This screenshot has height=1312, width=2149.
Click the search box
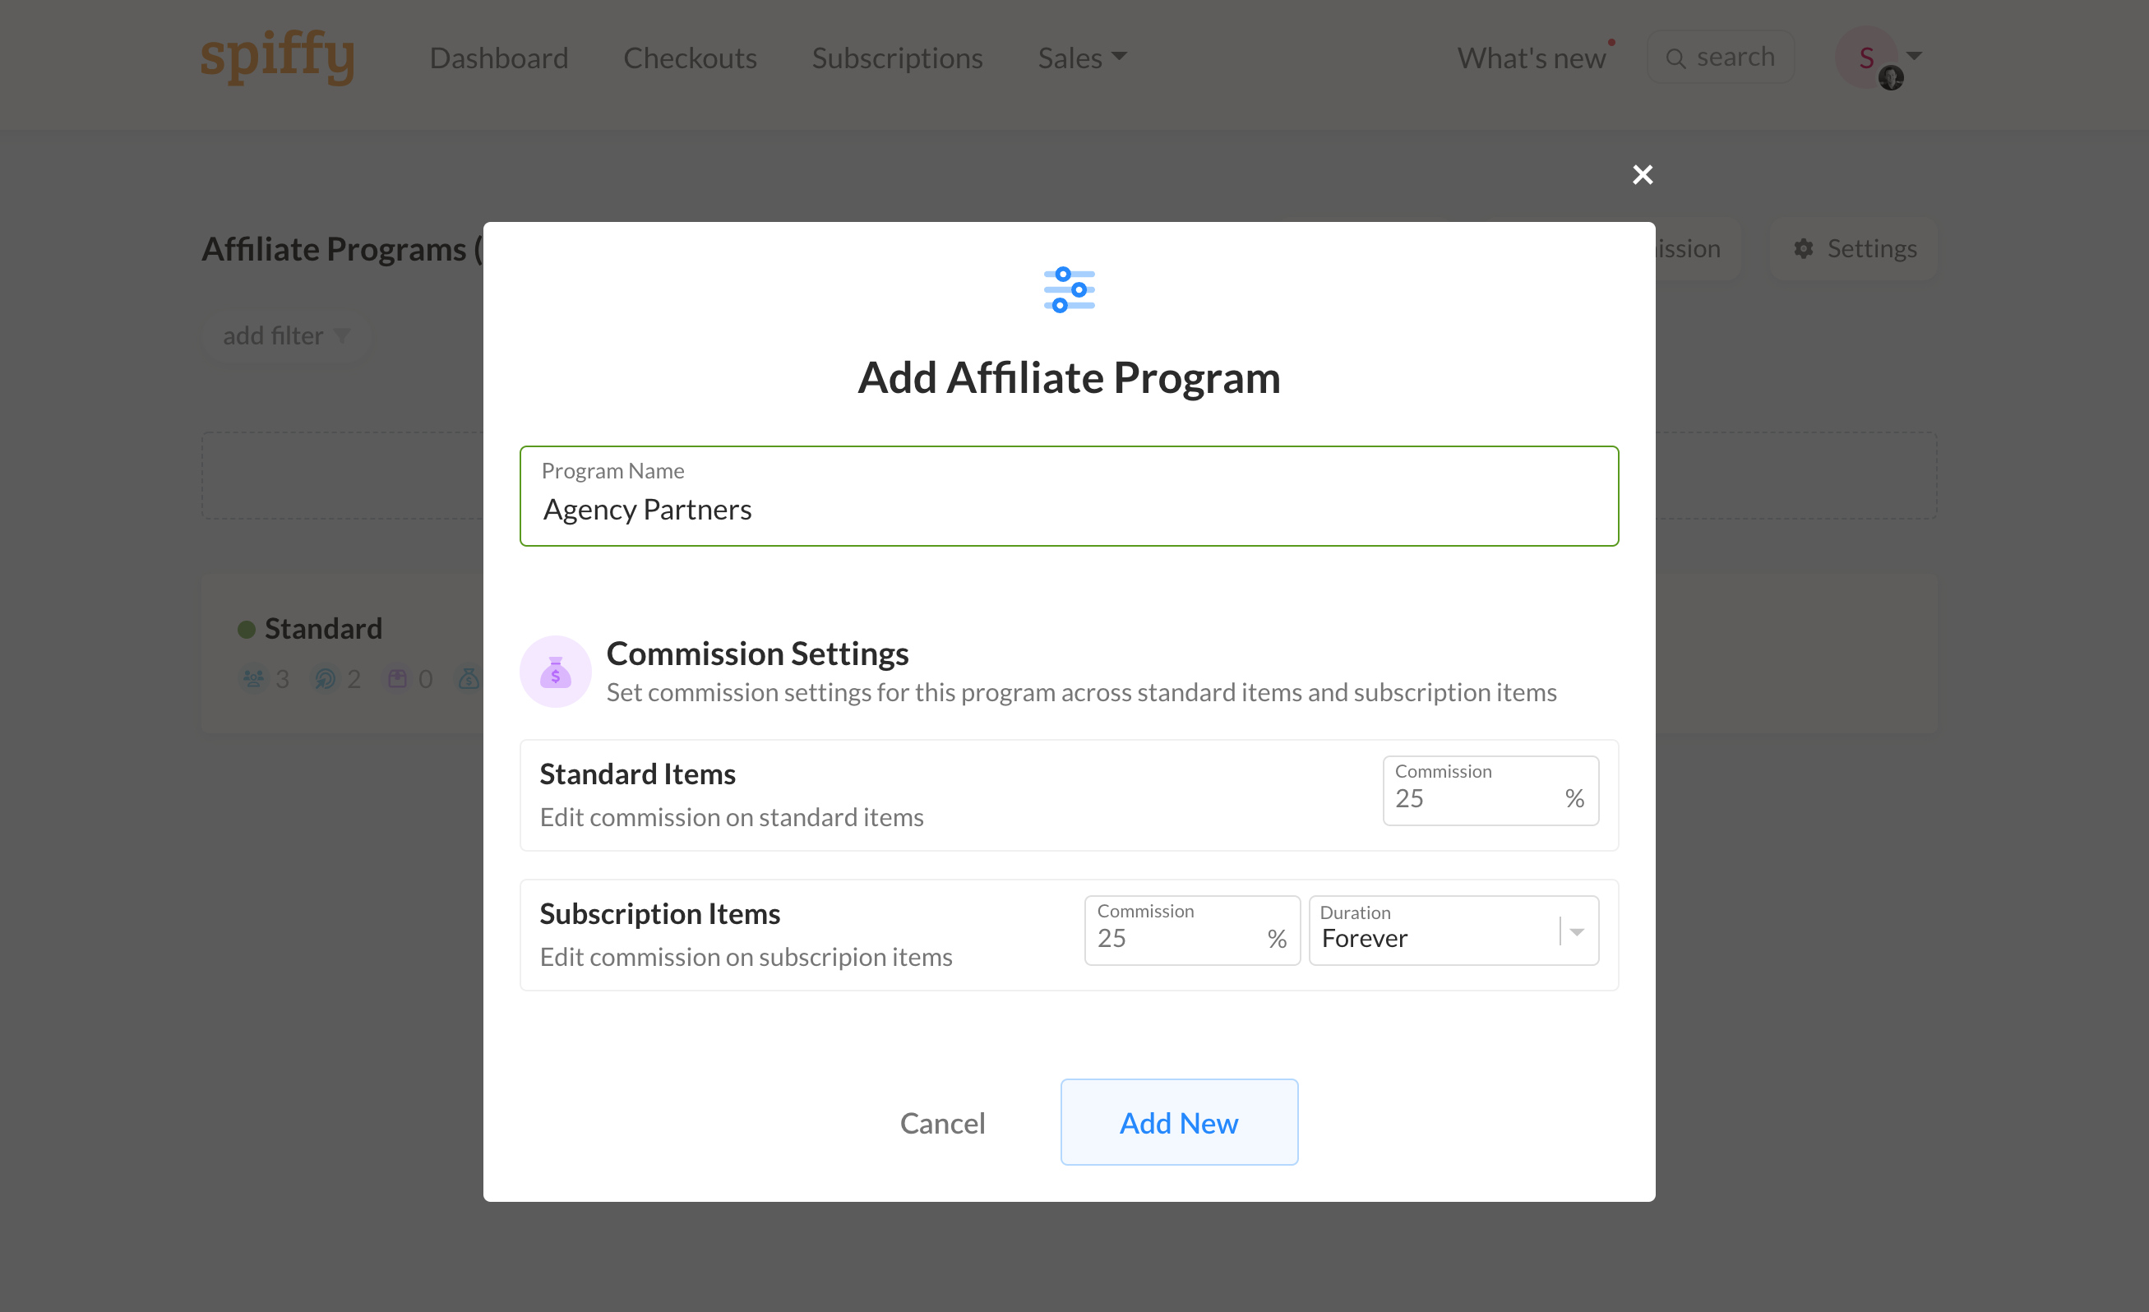click(1720, 58)
